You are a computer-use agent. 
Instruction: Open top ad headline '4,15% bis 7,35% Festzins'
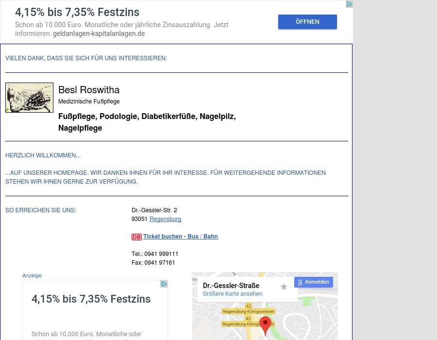pos(77,13)
